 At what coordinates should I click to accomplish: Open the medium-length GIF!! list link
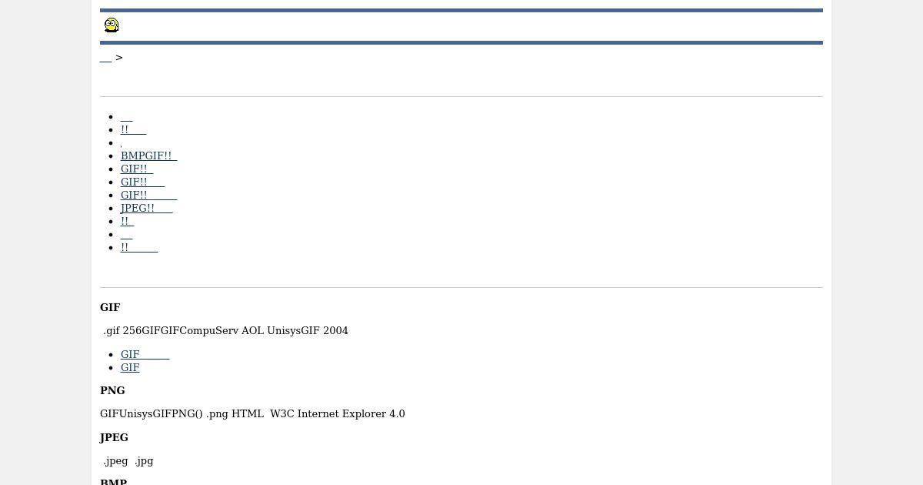click(142, 182)
